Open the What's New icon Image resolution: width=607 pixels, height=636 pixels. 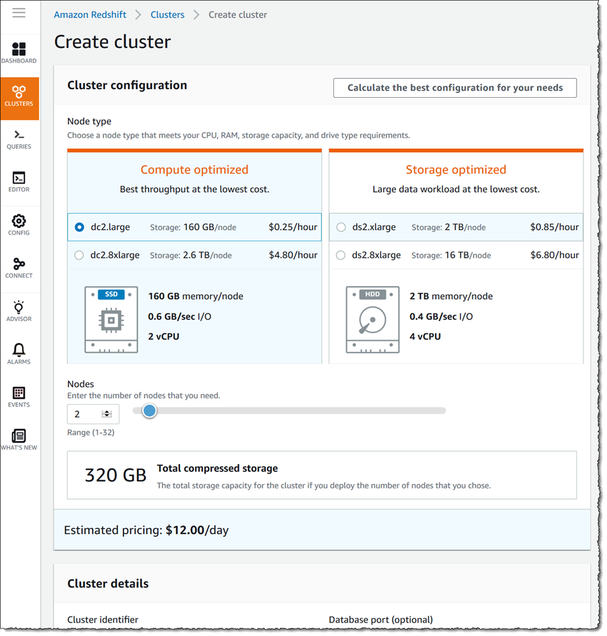pos(19,440)
